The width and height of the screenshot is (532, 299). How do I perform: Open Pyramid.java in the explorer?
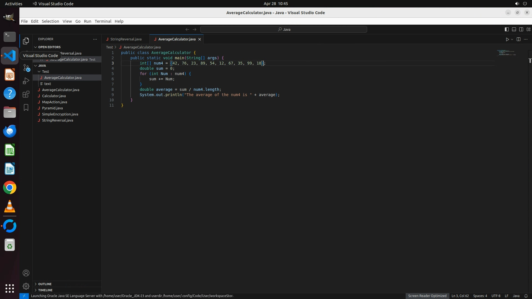(x=52, y=108)
